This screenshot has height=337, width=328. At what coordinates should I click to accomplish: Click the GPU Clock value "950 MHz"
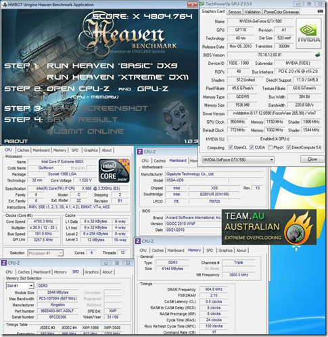point(237,122)
